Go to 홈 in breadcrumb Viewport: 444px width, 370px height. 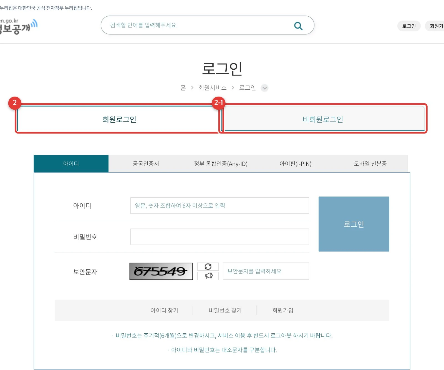click(183, 88)
